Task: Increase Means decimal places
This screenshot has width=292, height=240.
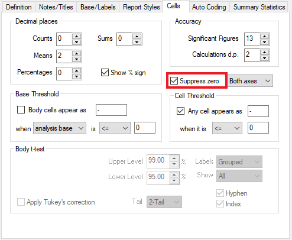Action: click(x=76, y=54)
